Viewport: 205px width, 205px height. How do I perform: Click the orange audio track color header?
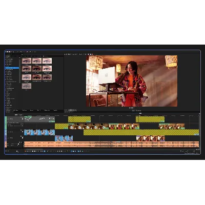6,145
